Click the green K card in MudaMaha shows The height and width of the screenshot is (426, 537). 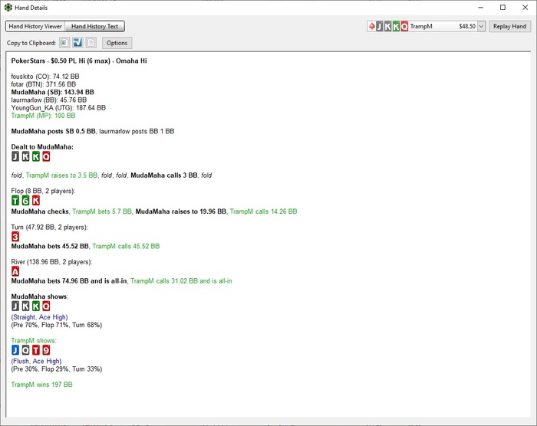[x=35, y=306]
